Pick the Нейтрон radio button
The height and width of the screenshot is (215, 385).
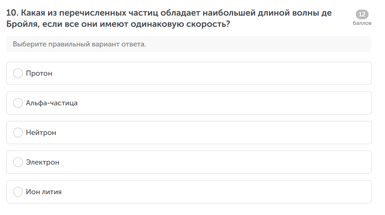tap(18, 133)
